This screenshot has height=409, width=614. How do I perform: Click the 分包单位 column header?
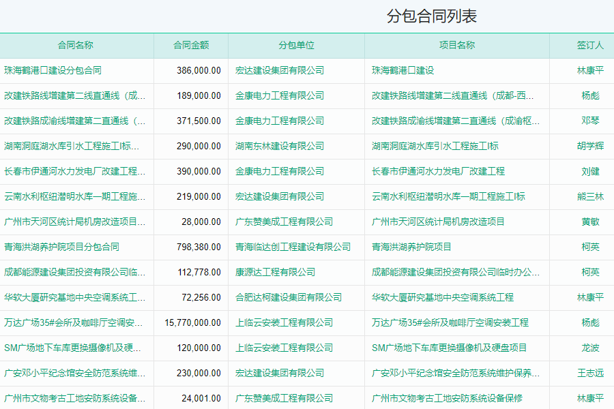coord(297,46)
